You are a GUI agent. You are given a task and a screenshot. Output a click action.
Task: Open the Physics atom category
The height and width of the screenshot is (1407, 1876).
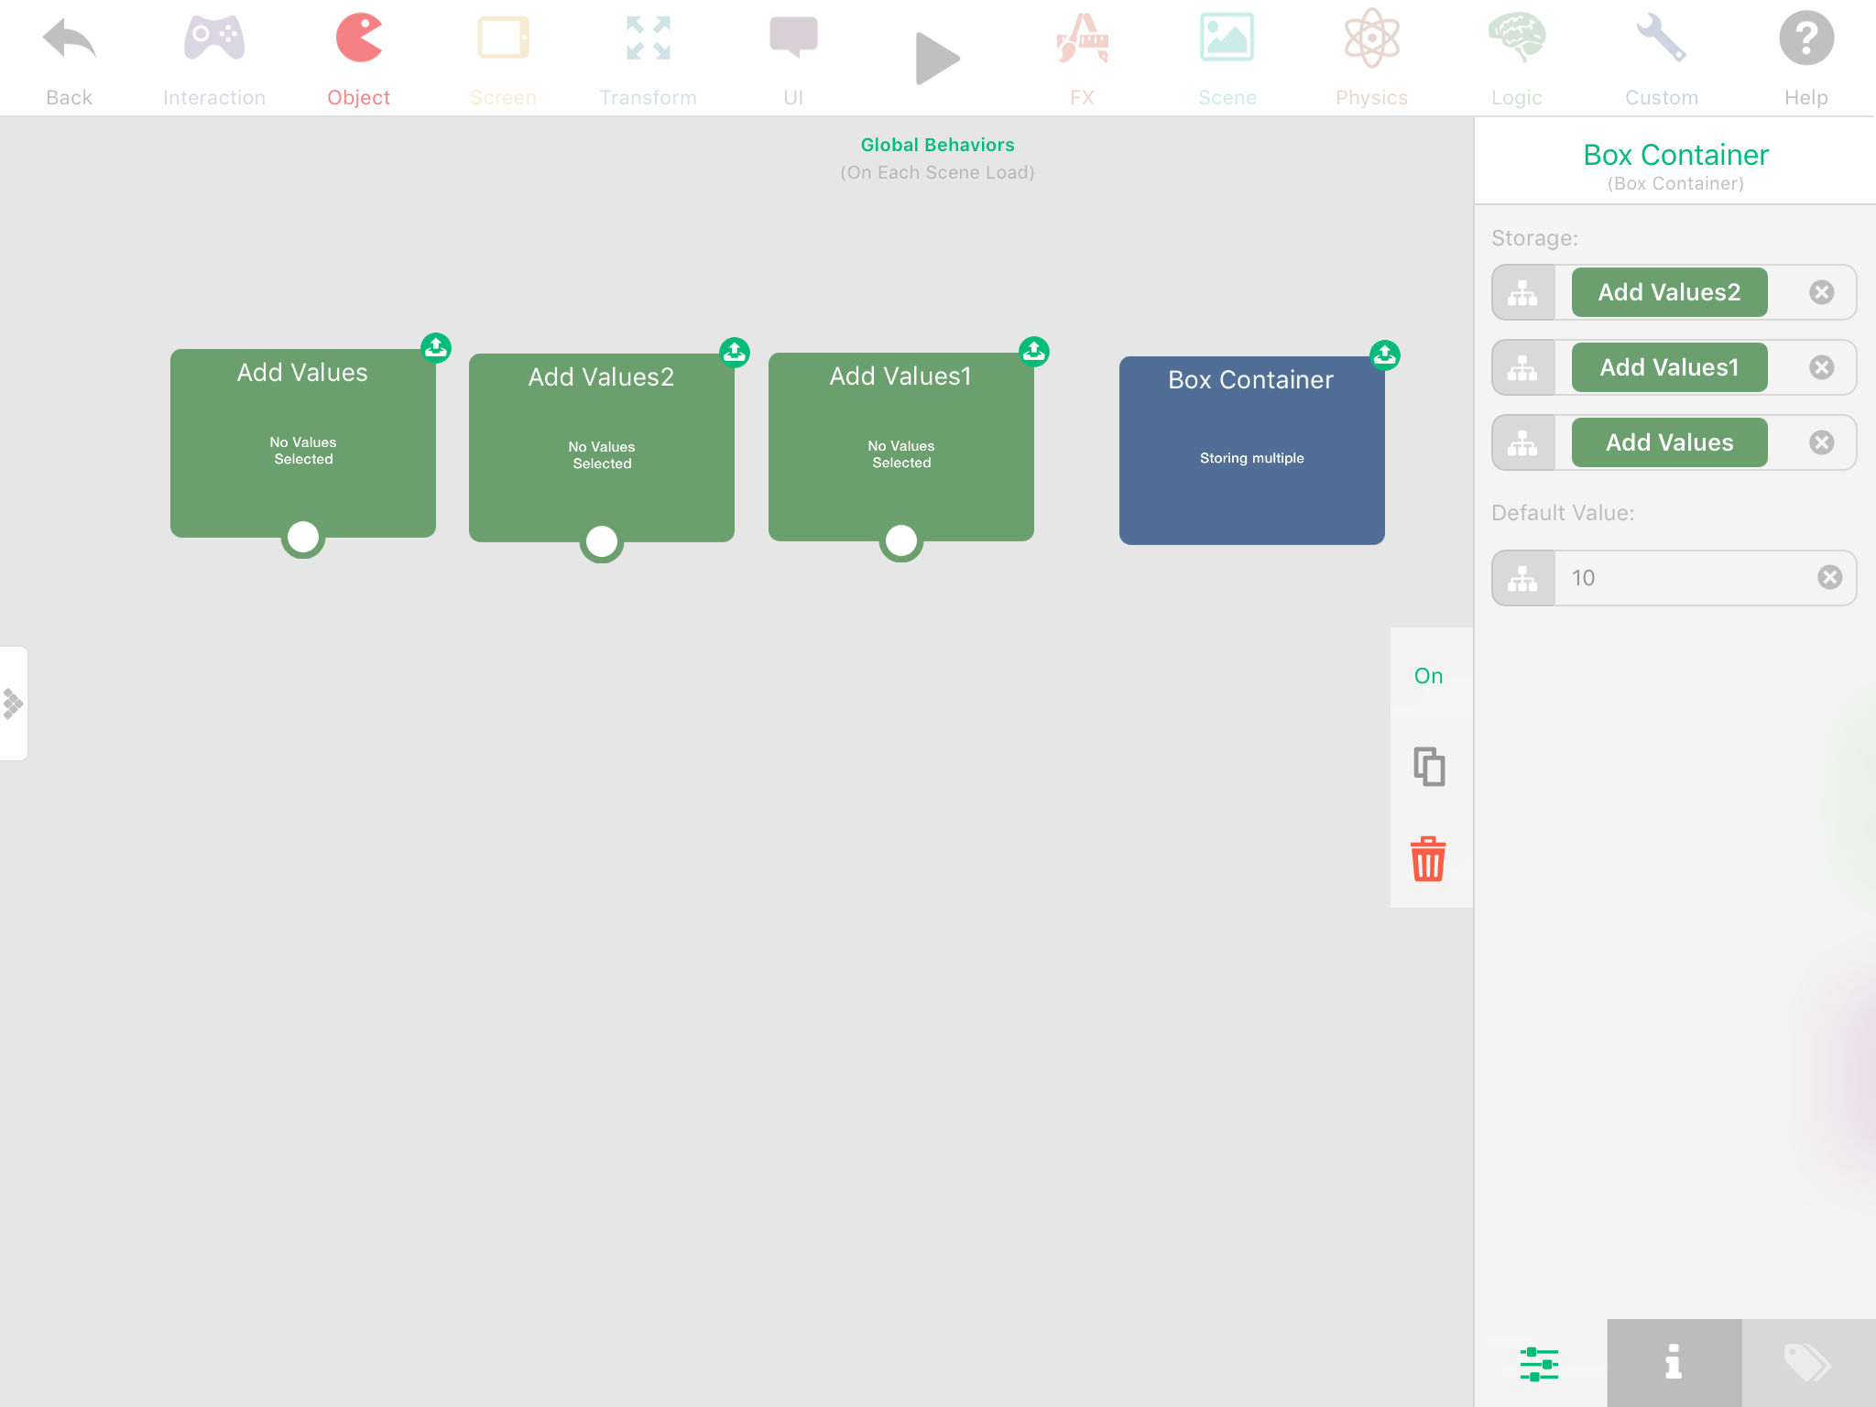[1371, 40]
